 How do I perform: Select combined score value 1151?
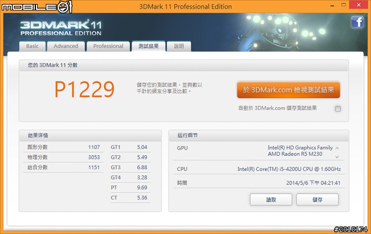tap(94, 167)
